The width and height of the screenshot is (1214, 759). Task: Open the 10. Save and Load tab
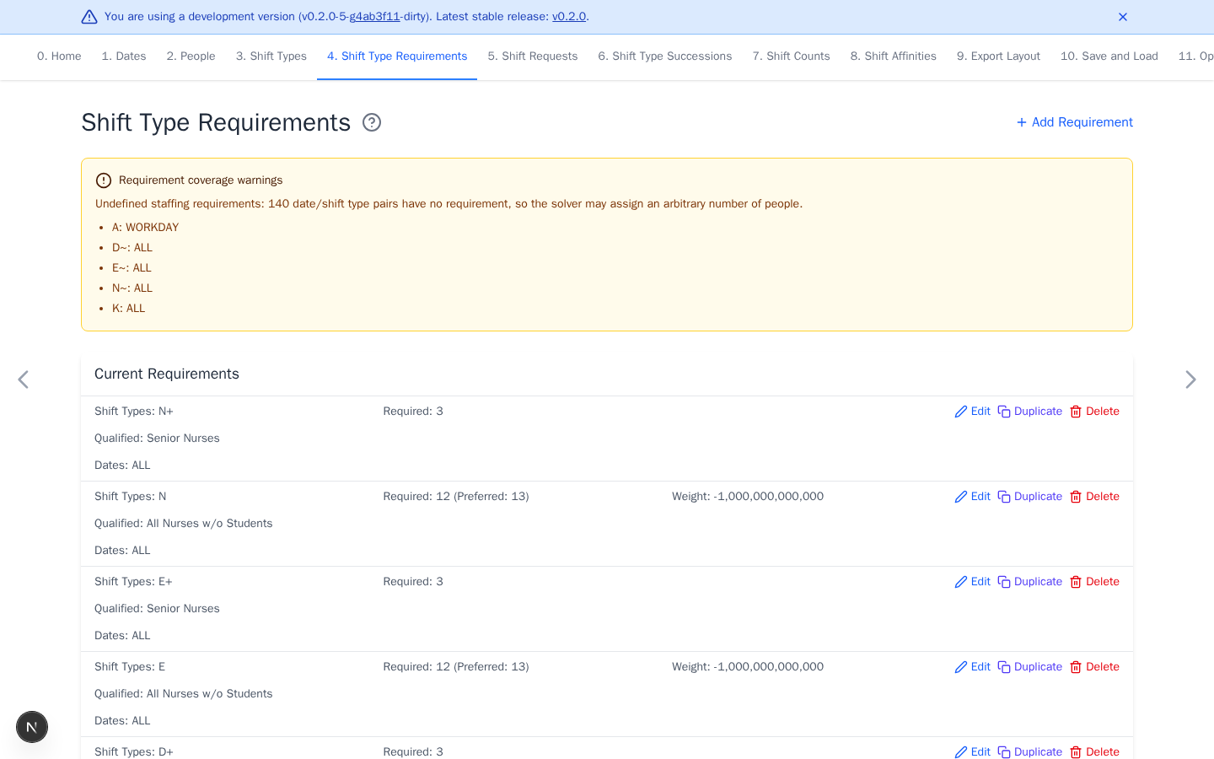1109,57
